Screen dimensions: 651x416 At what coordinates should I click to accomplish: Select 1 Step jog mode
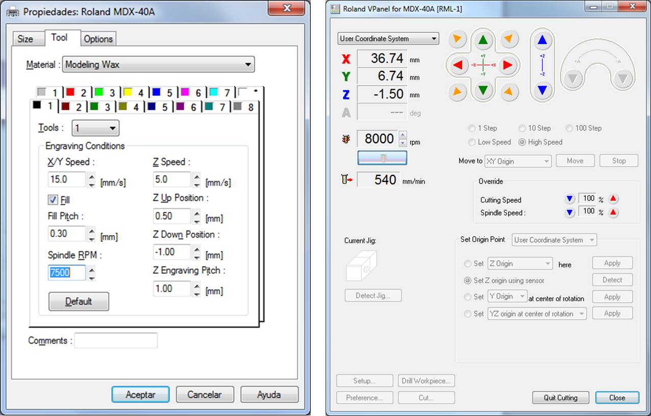coord(472,128)
